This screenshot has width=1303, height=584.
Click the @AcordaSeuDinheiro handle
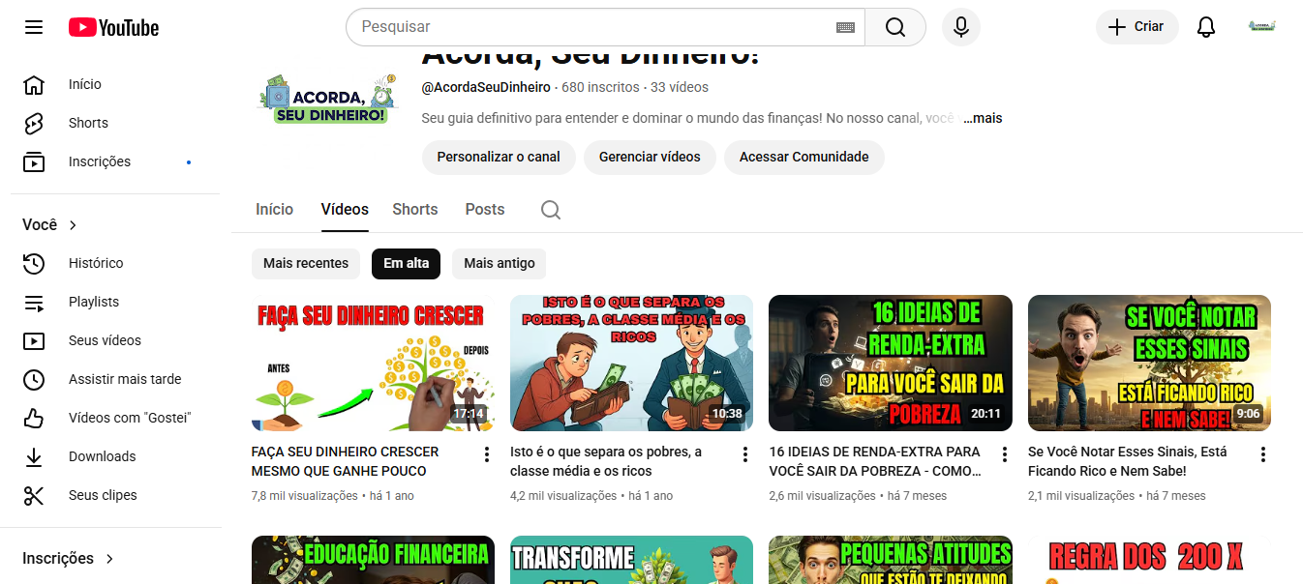click(x=486, y=87)
